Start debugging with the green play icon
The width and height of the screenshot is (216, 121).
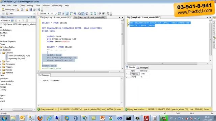click(x=49, y=13)
